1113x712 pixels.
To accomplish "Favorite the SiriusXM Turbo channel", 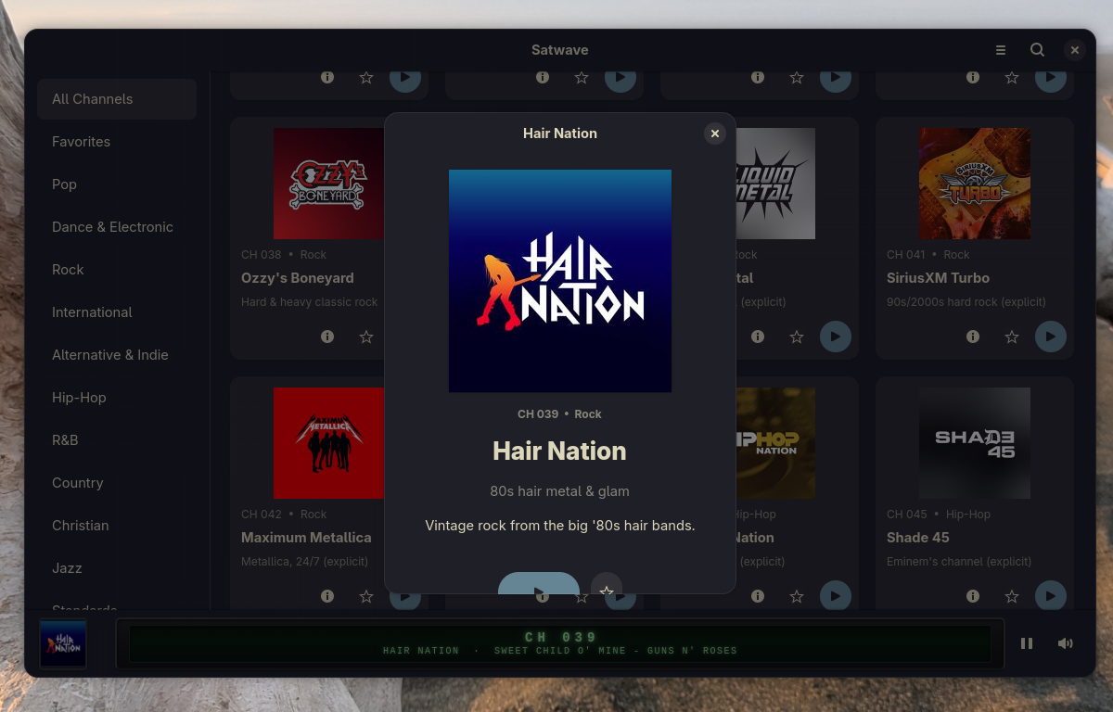I will coord(1012,337).
